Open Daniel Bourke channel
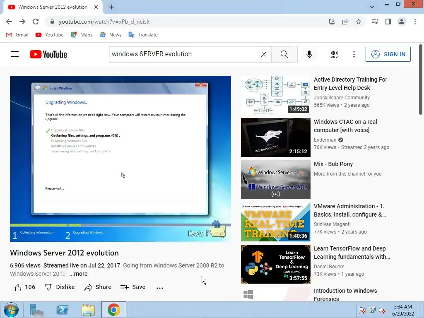 pos(329,266)
